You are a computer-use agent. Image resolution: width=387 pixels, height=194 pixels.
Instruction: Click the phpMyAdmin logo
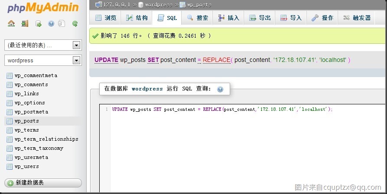click(43, 7)
